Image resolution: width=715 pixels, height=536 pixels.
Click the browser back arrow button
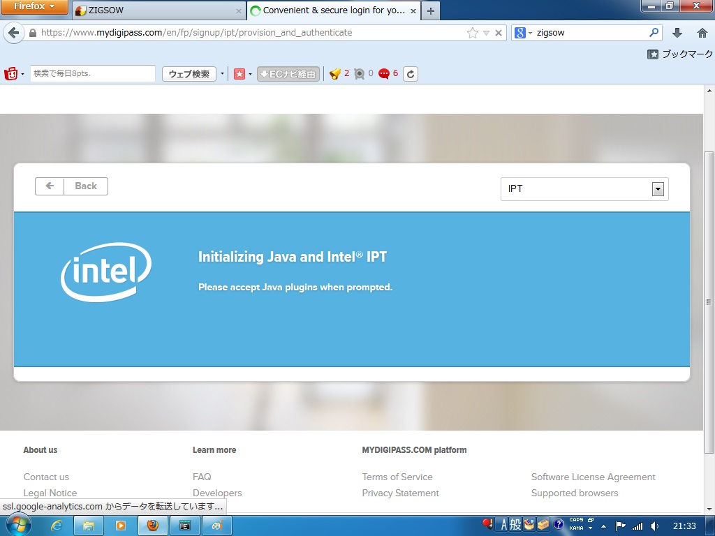[14, 33]
